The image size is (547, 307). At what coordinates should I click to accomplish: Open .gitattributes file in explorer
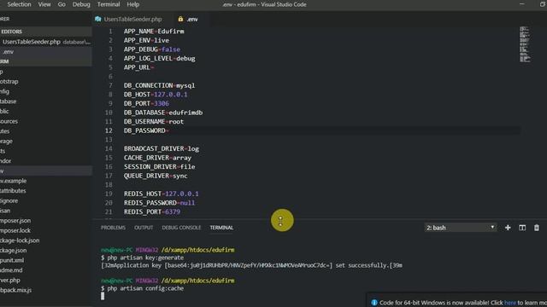13,191
